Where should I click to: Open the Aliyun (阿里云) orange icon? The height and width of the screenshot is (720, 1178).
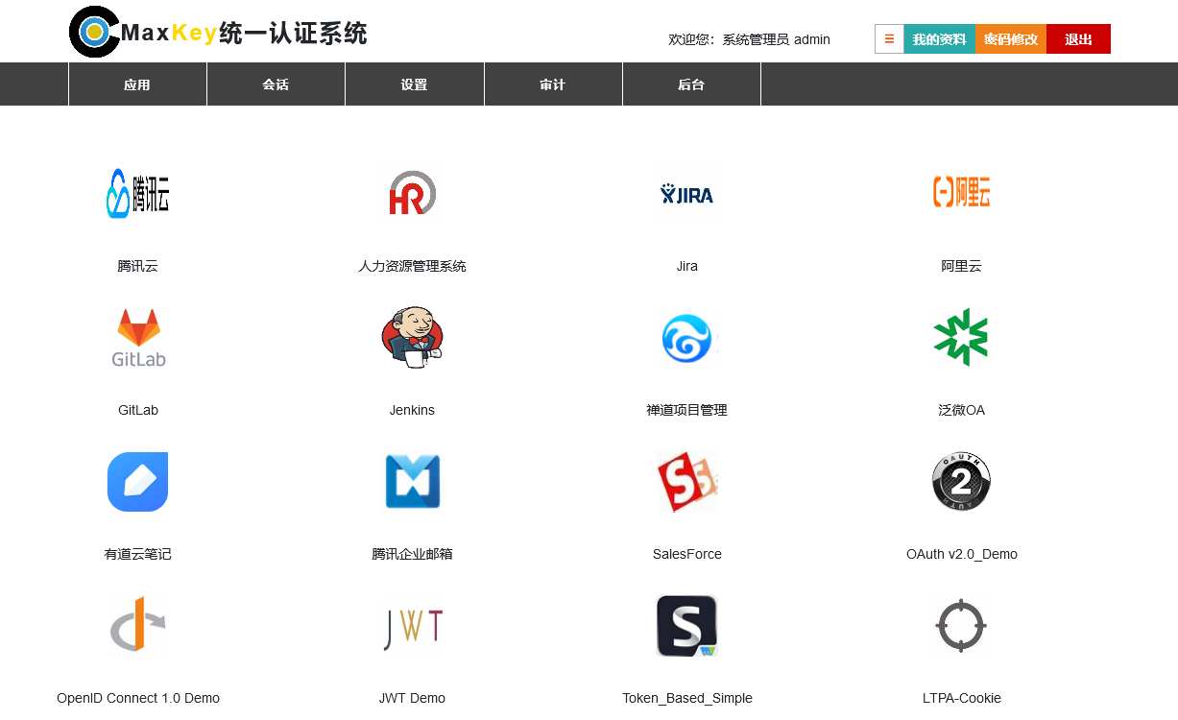(x=961, y=193)
